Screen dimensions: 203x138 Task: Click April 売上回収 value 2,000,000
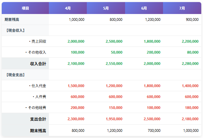tap(76, 41)
